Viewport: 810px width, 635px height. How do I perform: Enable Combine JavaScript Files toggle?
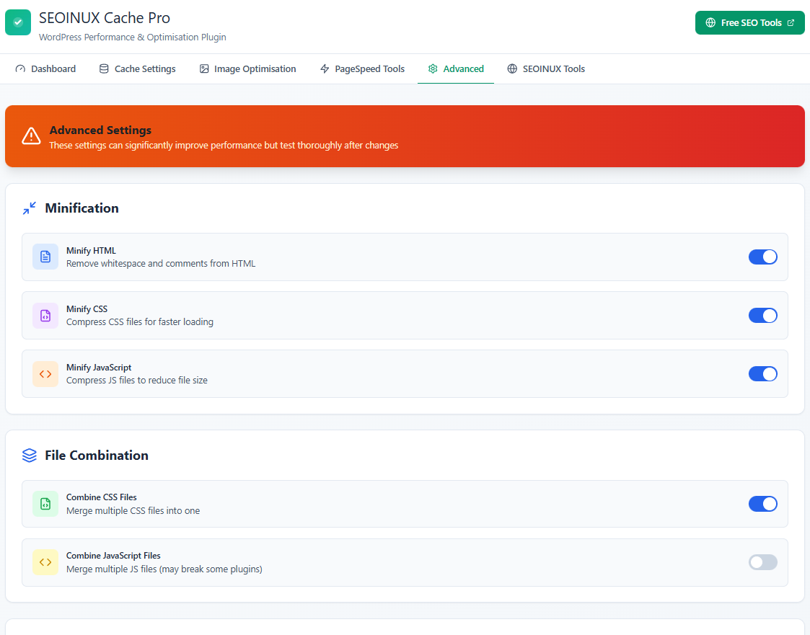click(762, 562)
